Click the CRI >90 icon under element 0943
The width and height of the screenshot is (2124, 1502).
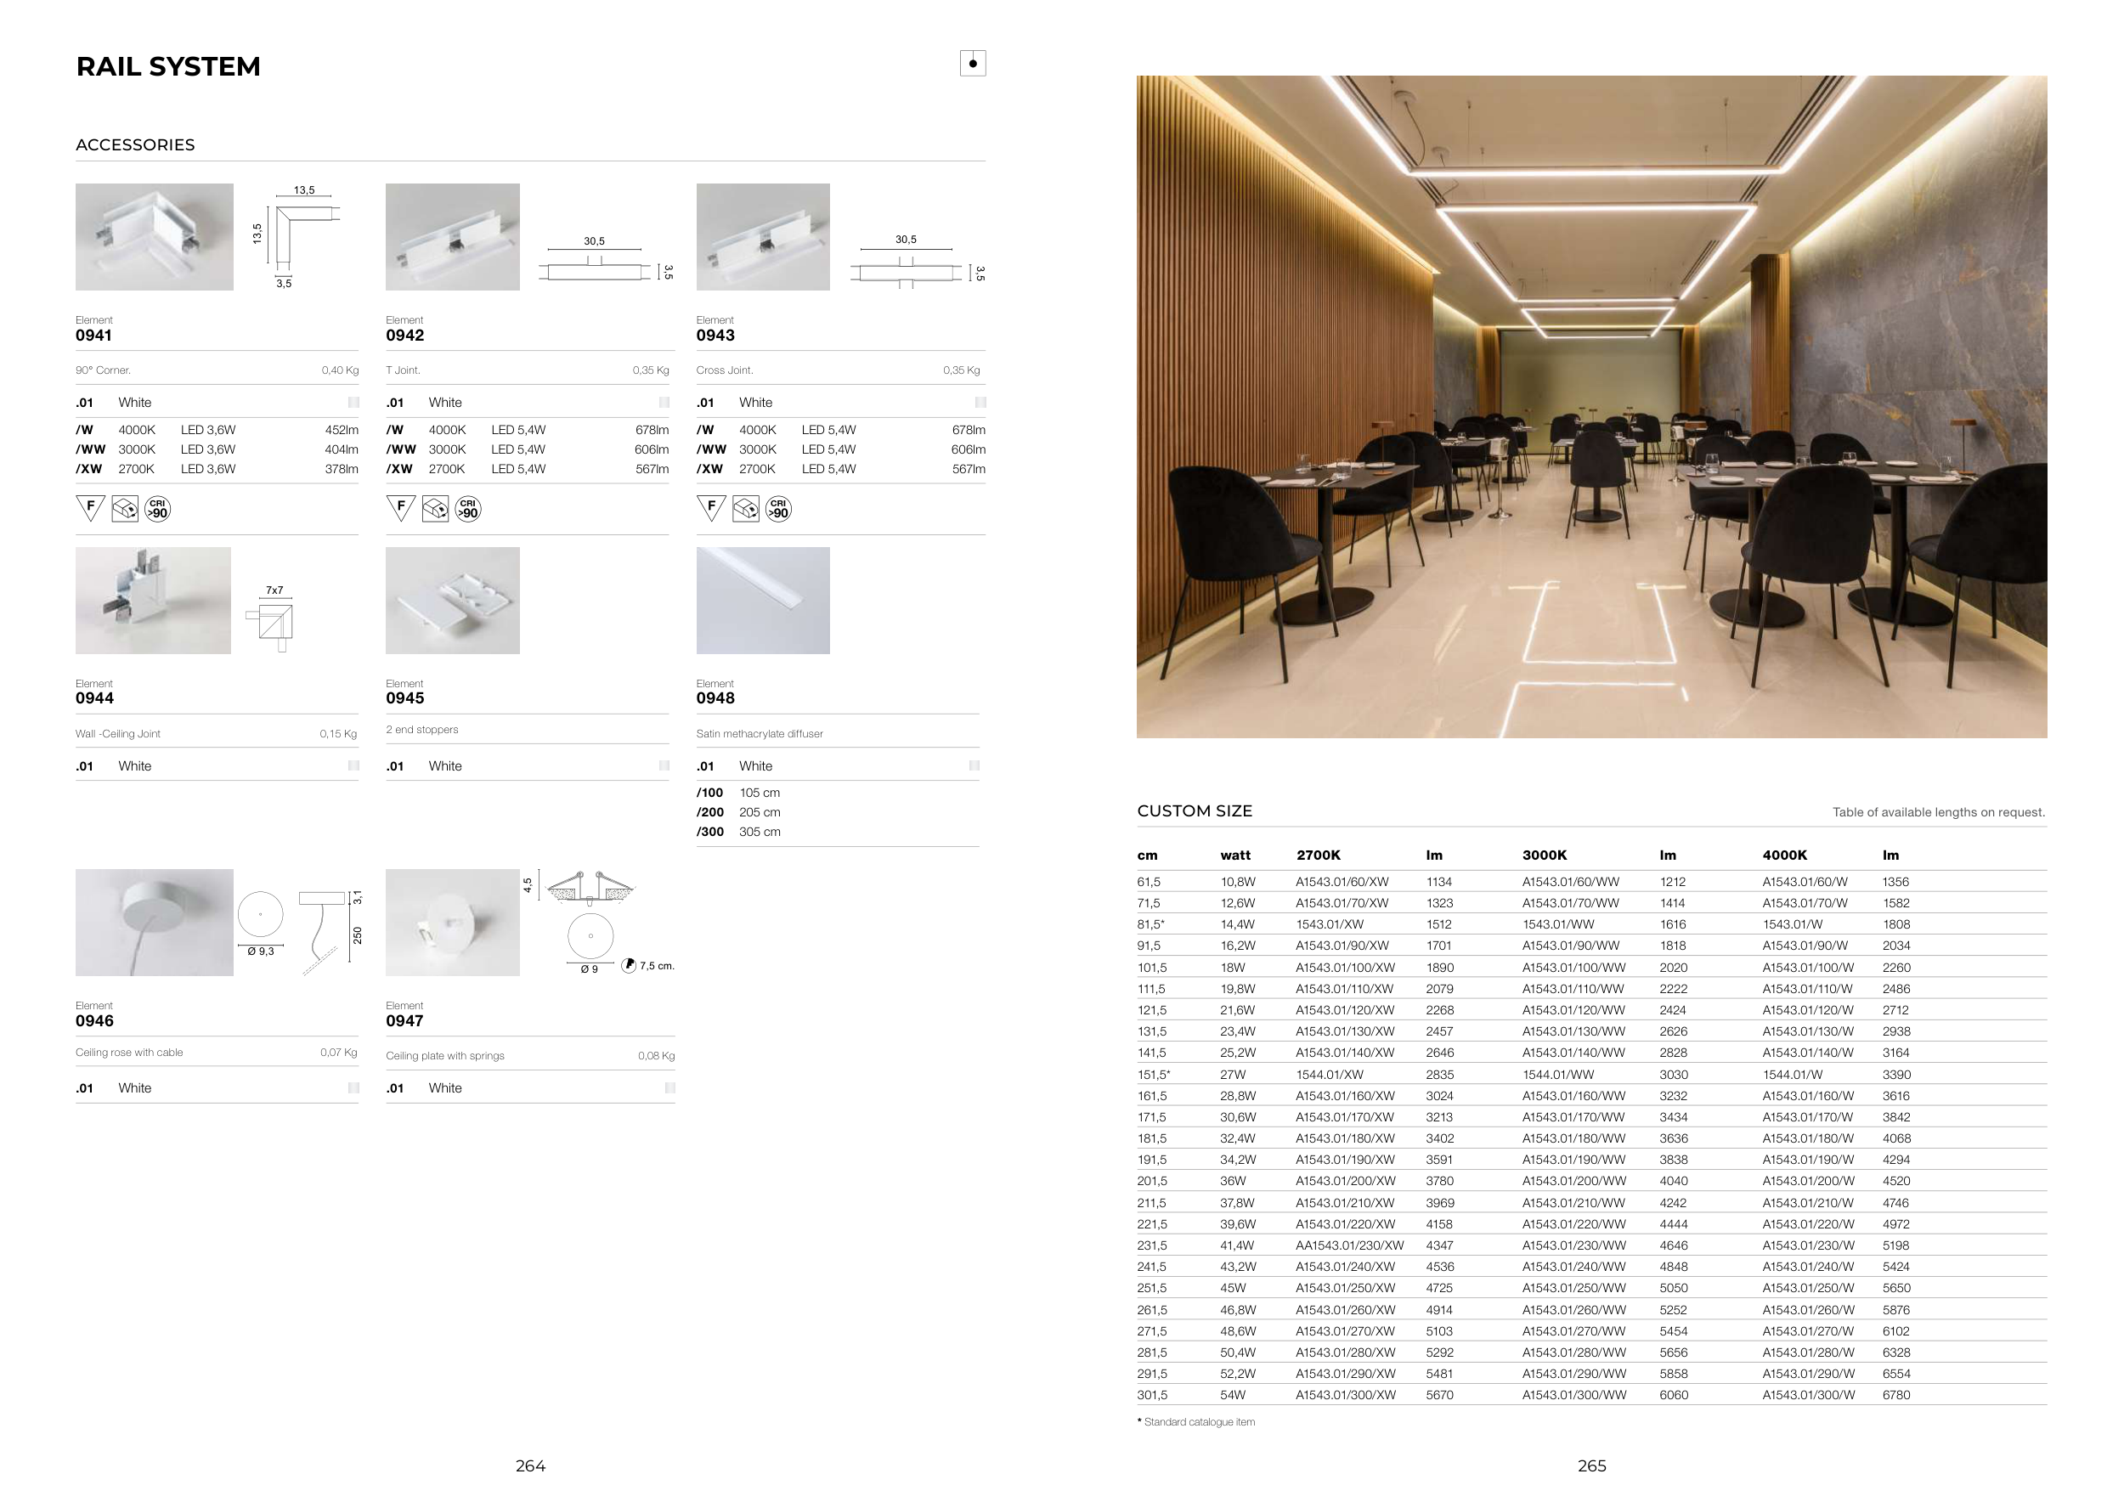click(x=779, y=509)
